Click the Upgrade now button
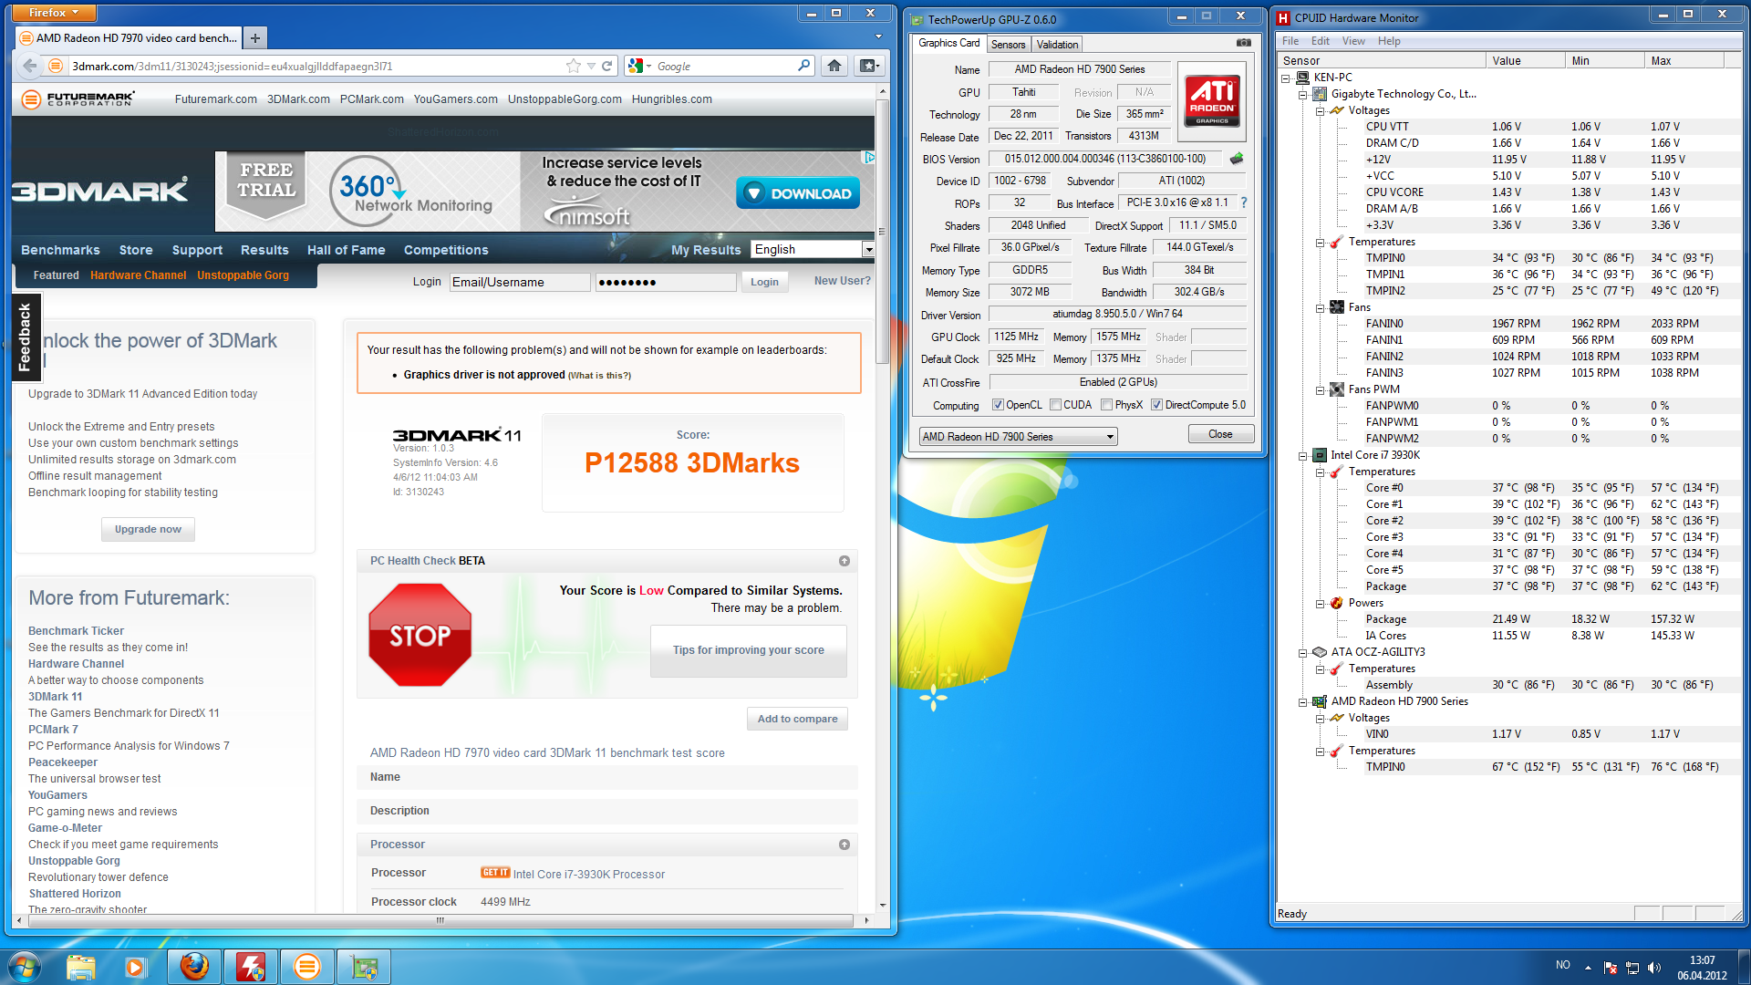Screen dimensions: 1751x985 point(148,529)
